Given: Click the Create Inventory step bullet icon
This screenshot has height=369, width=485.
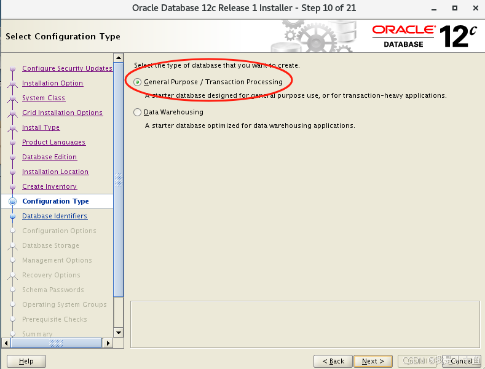Looking at the screenshot, I should click(13, 187).
